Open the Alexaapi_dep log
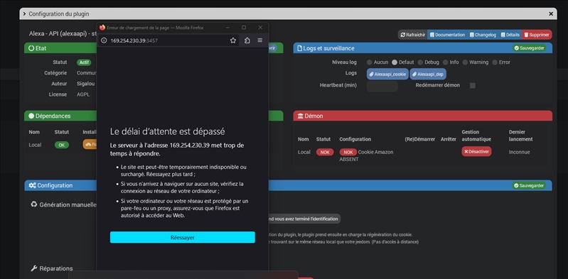Screen dimensions: 568x279 [428, 74]
